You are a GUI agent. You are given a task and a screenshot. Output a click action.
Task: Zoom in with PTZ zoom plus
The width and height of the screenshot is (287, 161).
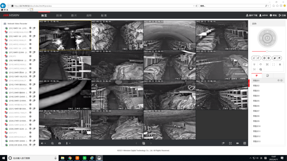pyautogui.click(x=258, y=58)
